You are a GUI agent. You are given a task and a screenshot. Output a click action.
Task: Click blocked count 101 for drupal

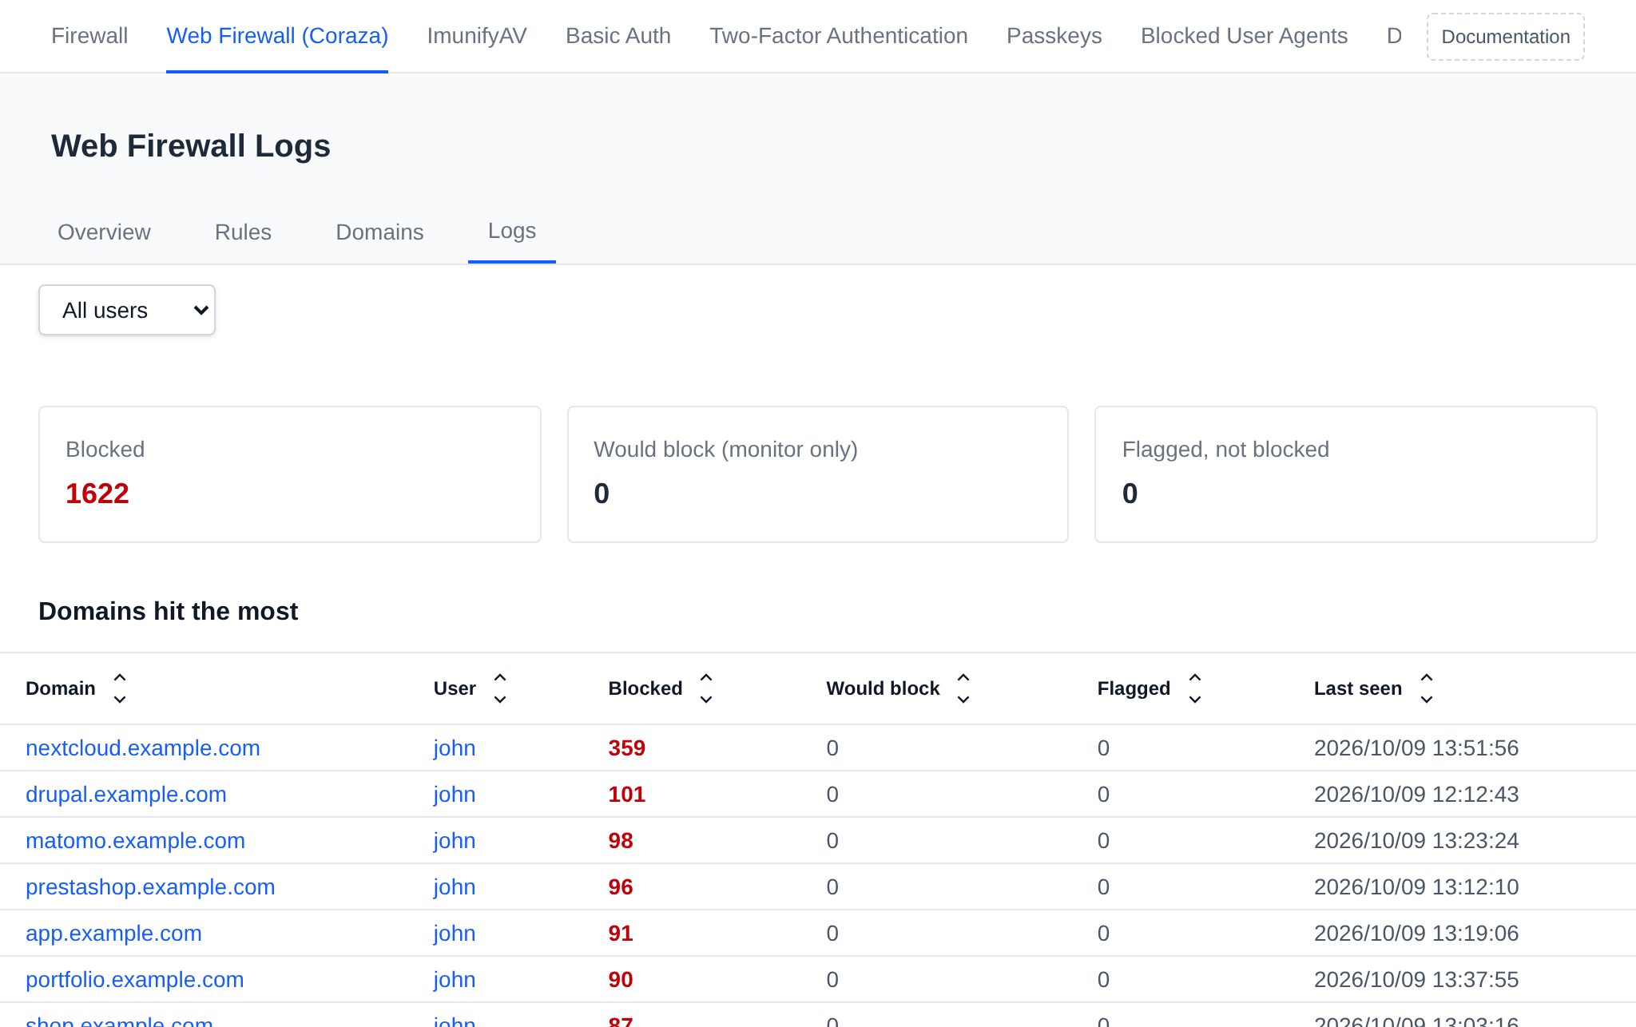(627, 795)
